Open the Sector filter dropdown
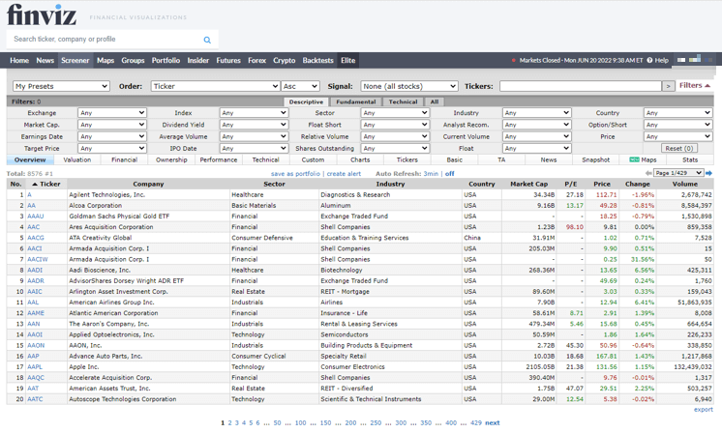Viewport: 722px width, 433px height. tap(395, 113)
